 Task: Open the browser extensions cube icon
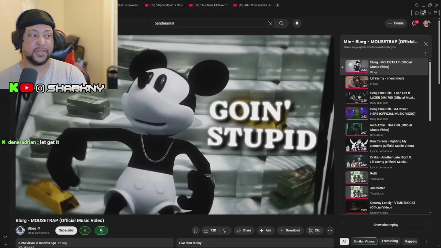417,13
